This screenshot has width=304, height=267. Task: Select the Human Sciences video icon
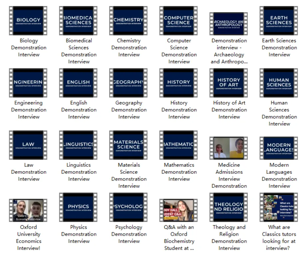tap(279, 83)
